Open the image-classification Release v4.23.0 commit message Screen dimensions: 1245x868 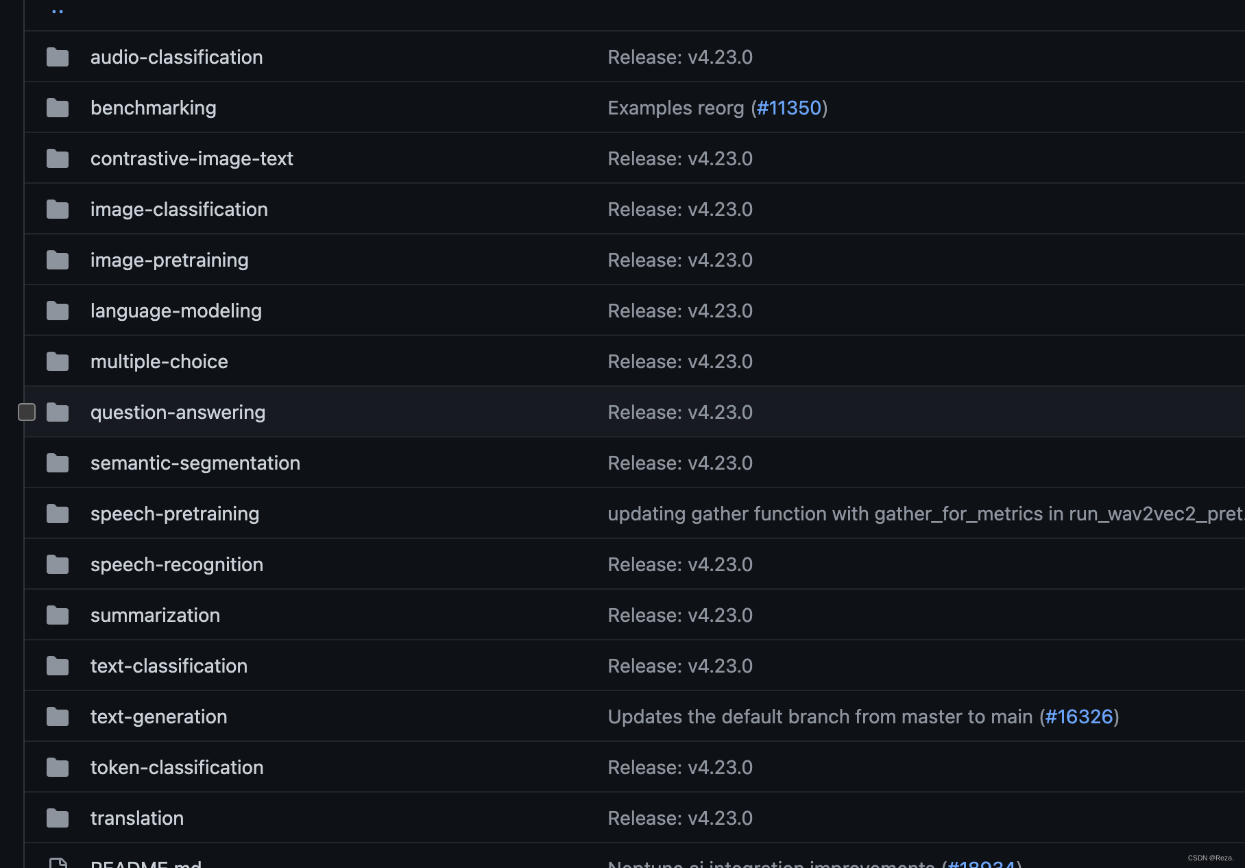pyautogui.click(x=680, y=209)
